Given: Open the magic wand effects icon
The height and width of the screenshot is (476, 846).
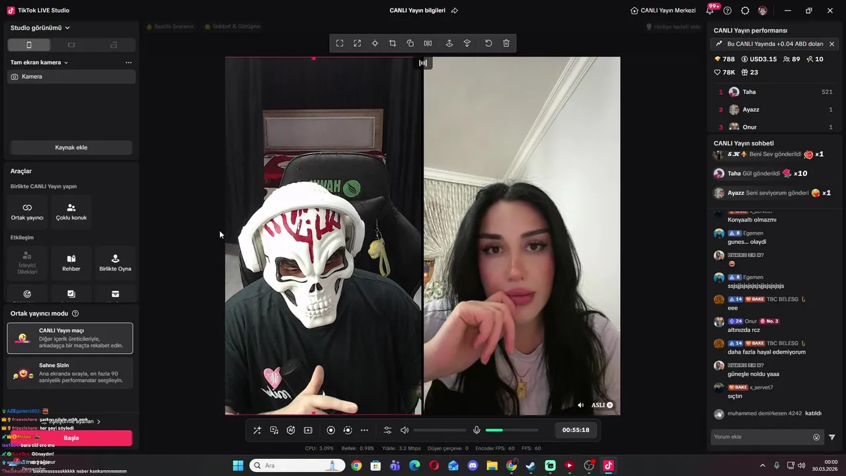Looking at the screenshot, I should click(257, 430).
